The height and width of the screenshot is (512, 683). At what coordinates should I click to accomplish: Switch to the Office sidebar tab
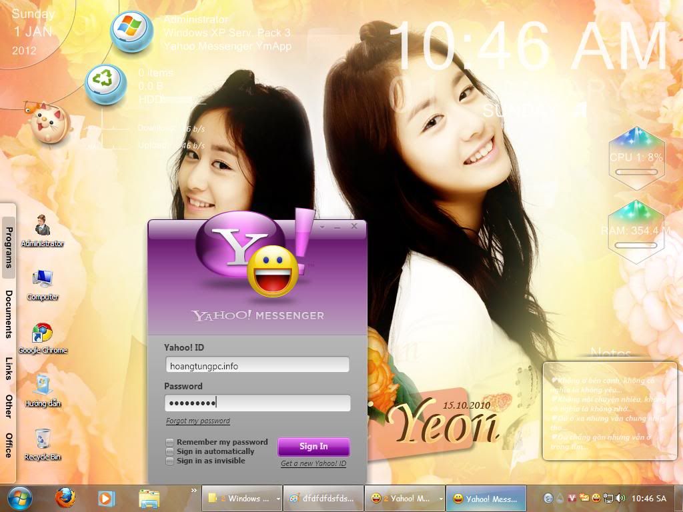pyautogui.click(x=9, y=445)
